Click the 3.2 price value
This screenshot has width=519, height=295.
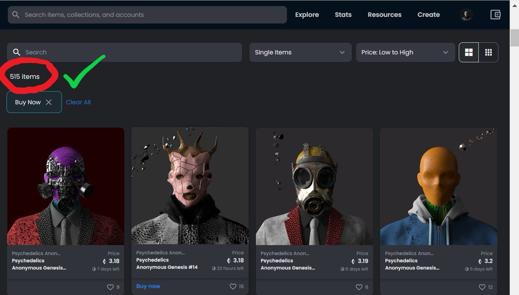489,261
